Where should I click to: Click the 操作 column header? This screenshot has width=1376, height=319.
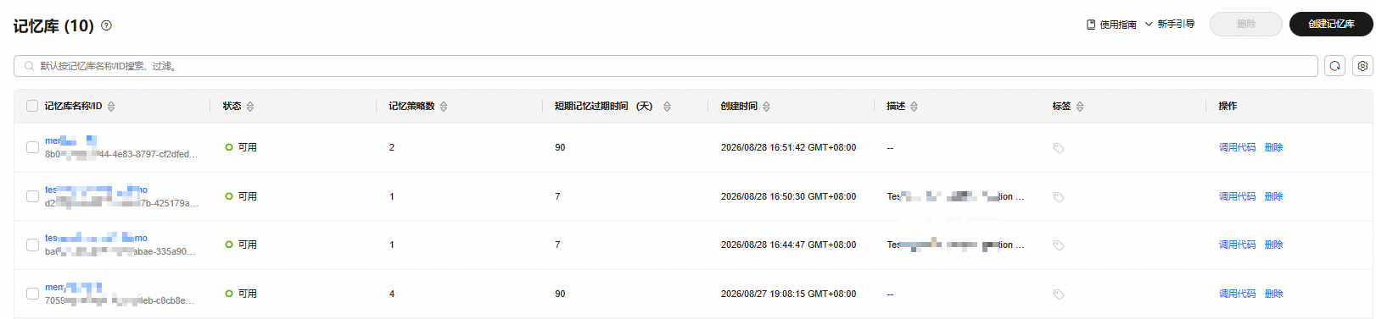click(x=1228, y=106)
